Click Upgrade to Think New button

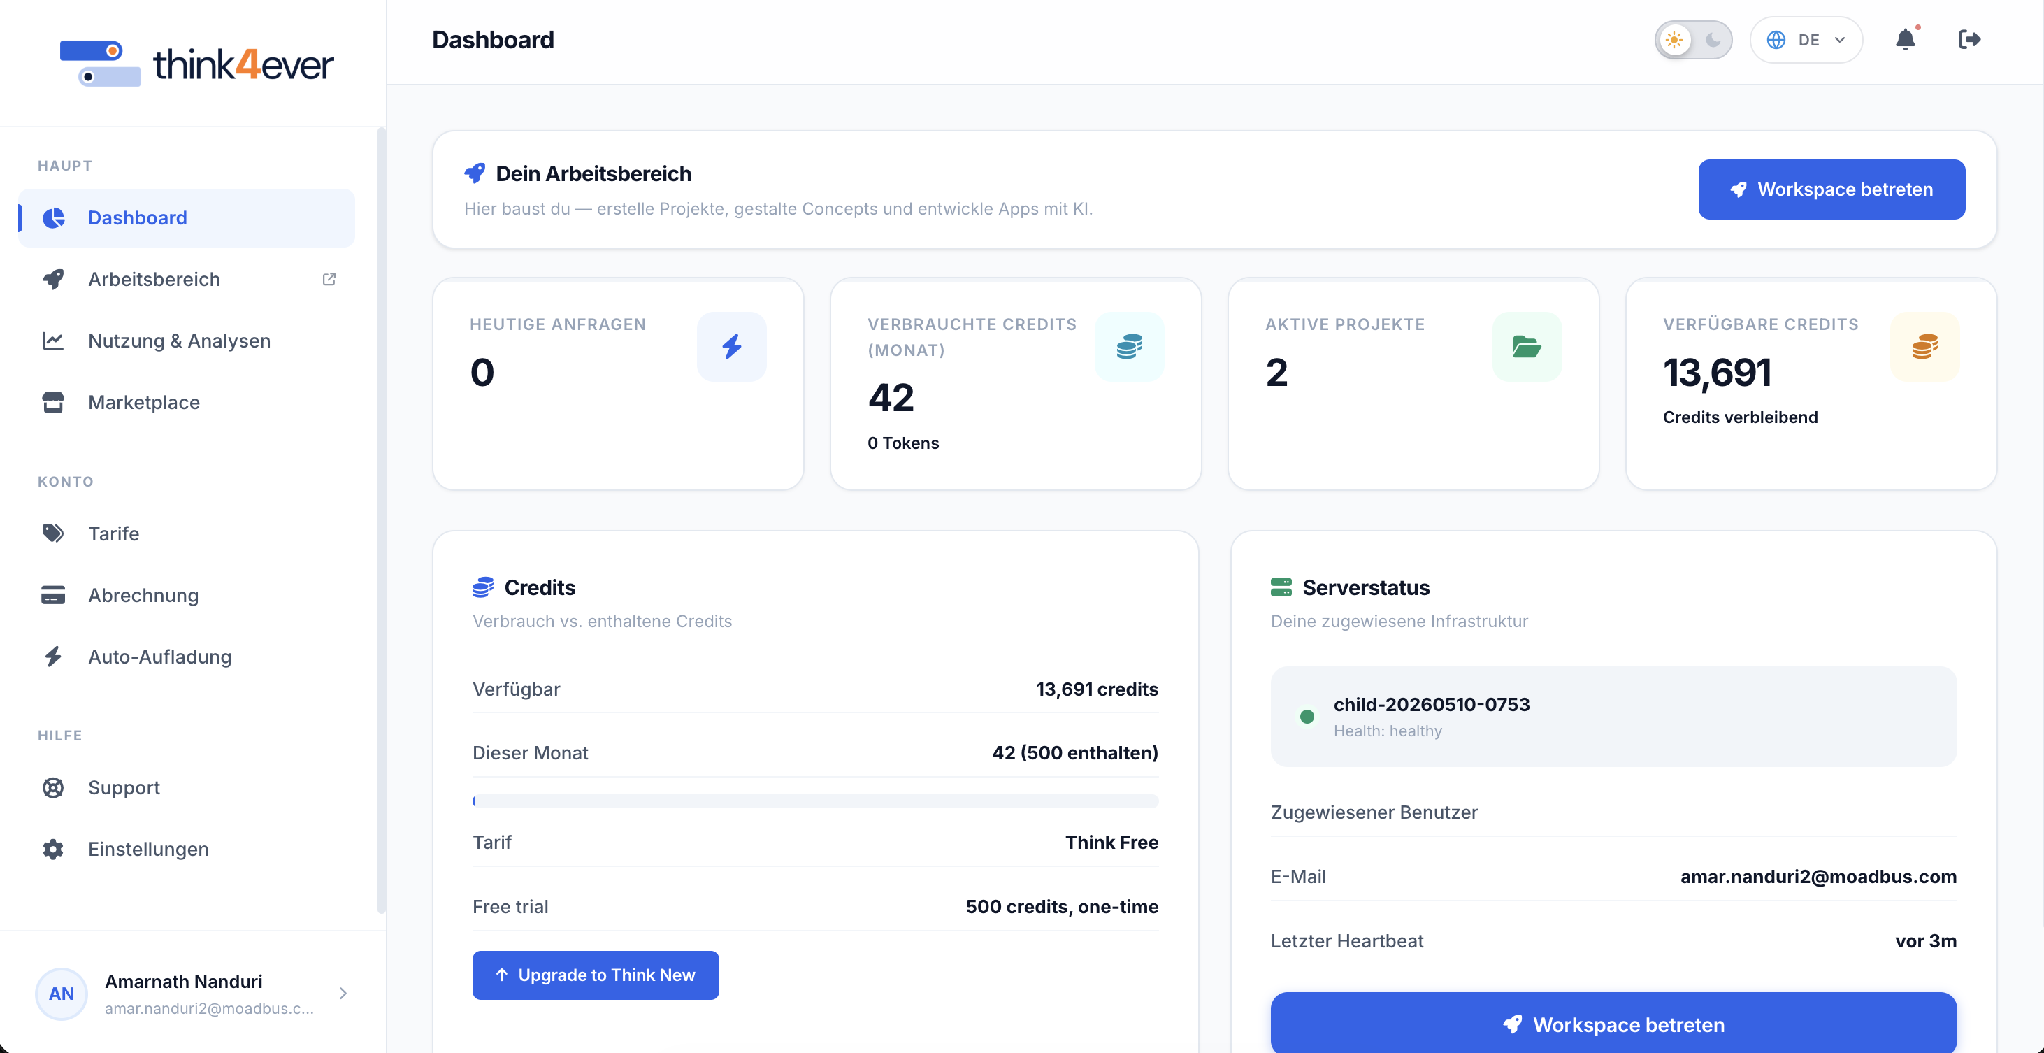(x=596, y=975)
